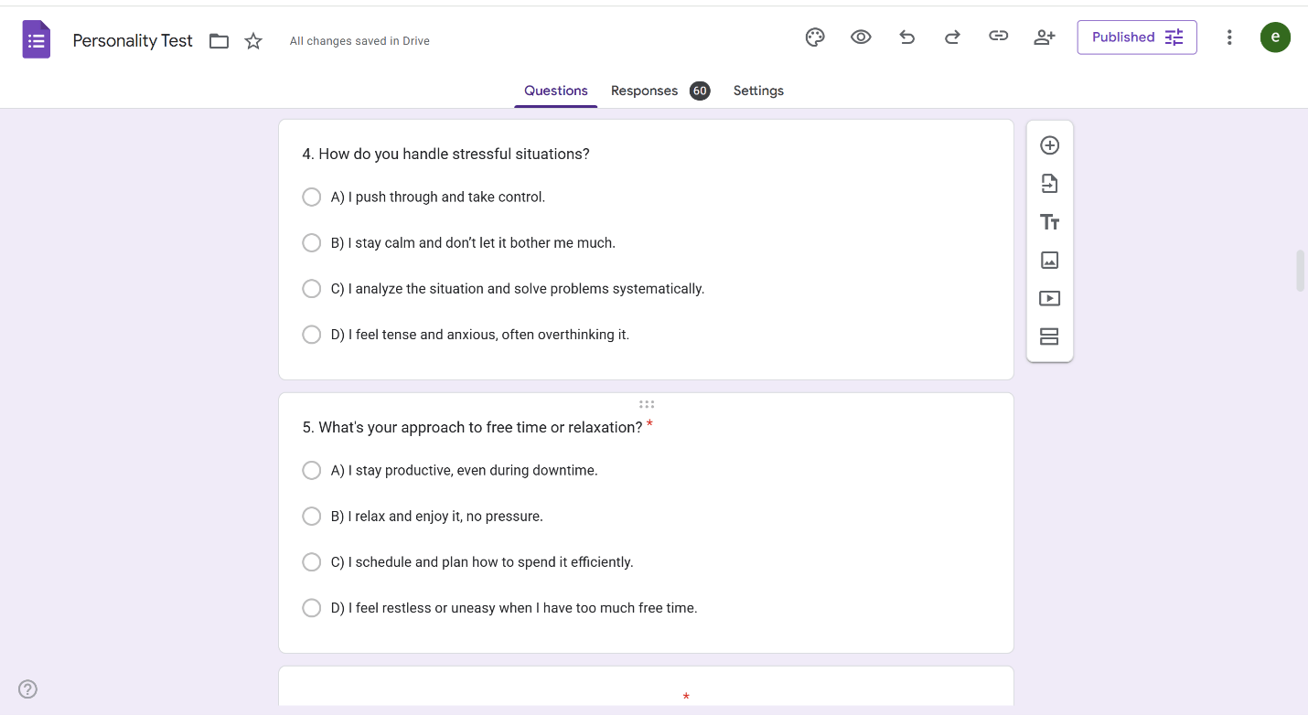This screenshot has height=715, width=1308.
Task: Switch to the Settings tab
Action: (758, 91)
